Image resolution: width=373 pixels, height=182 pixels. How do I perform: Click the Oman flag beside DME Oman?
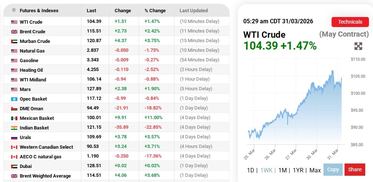coord(14,108)
